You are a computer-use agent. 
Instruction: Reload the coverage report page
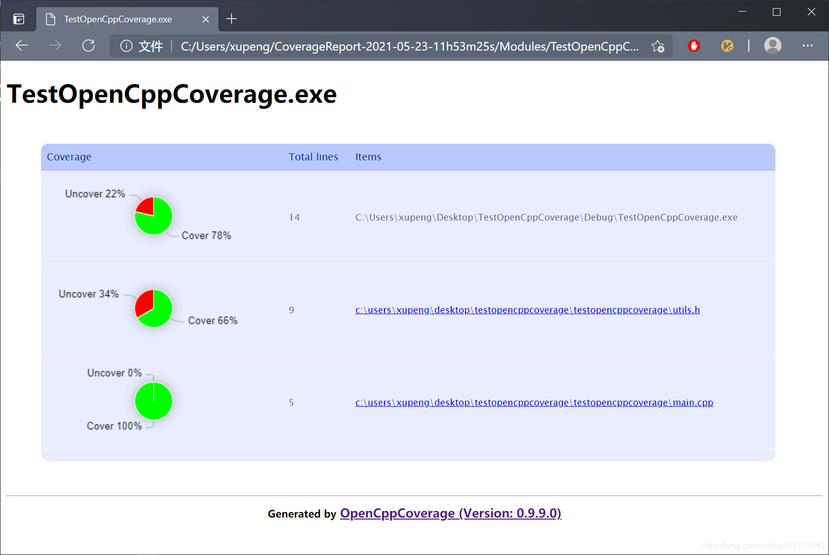point(89,46)
